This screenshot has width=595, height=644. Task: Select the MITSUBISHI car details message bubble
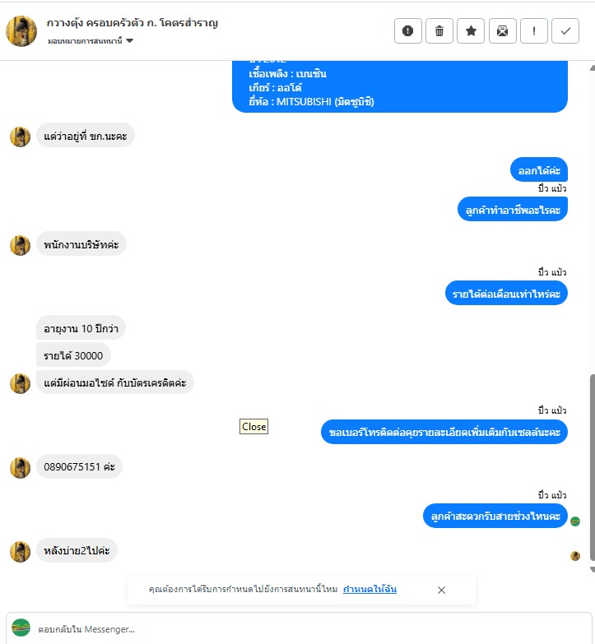pyautogui.click(x=400, y=86)
